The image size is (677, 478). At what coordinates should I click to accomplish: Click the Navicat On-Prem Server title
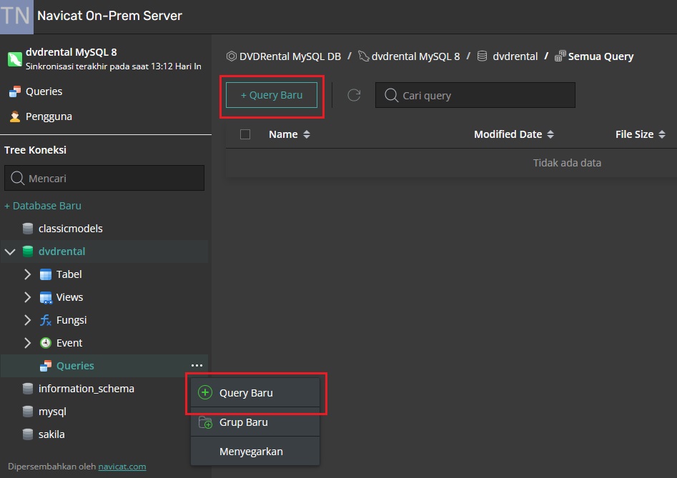tap(109, 16)
